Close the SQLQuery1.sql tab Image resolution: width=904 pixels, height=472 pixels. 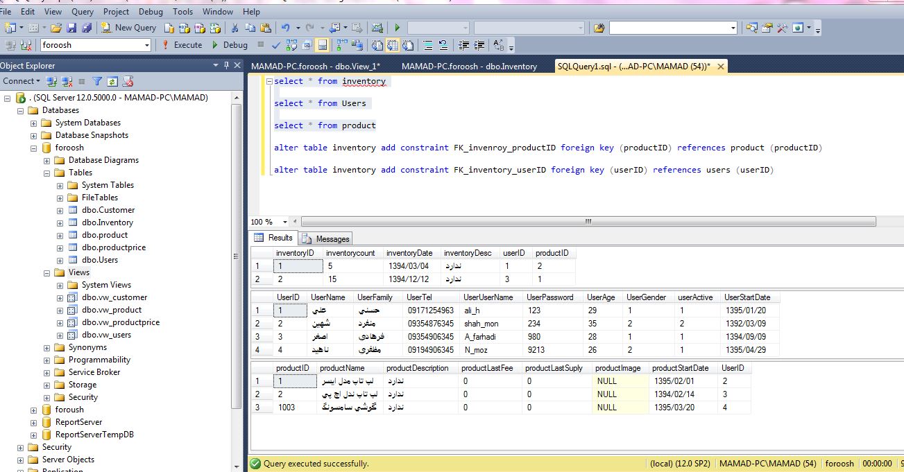tap(721, 67)
